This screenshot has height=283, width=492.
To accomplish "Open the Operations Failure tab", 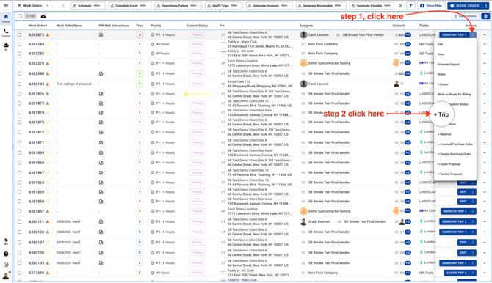I will [x=178, y=6].
